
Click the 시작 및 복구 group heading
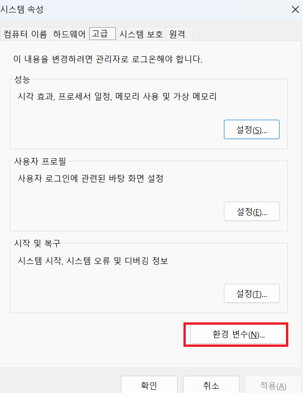pos(37,243)
